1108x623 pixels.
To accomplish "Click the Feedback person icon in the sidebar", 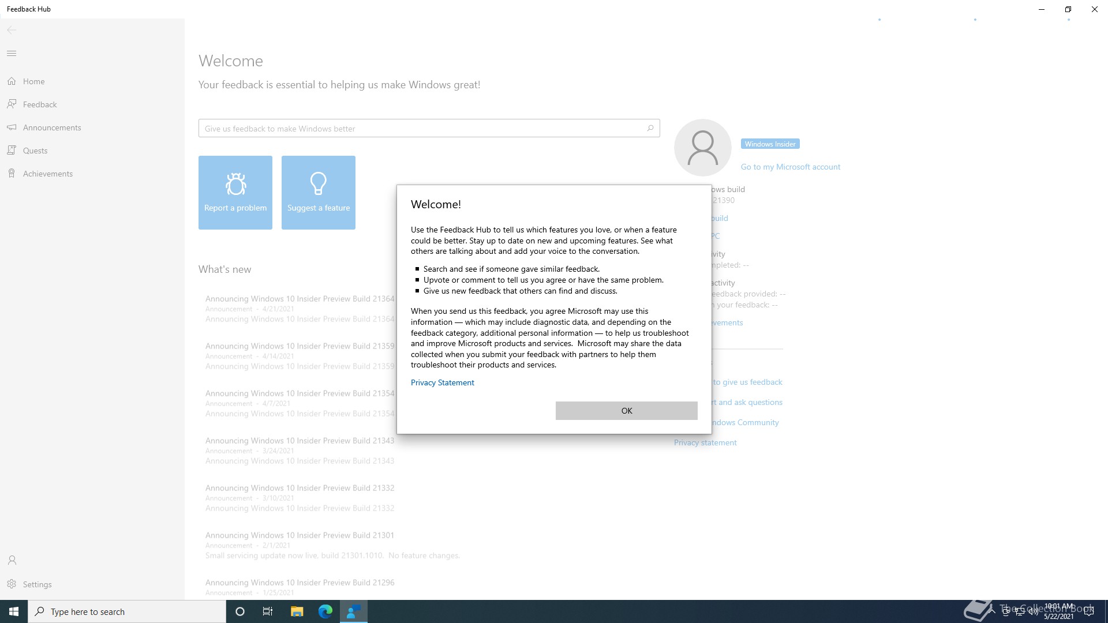I will coord(12,104).
